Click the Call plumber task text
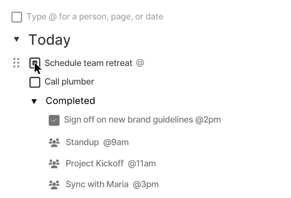Viewport: 291px width, 198px height. click(x=70, y=82)
